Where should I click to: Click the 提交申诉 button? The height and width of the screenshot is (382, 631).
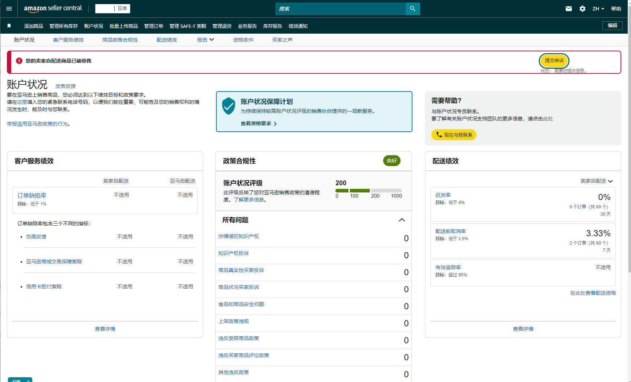(554, 60)
